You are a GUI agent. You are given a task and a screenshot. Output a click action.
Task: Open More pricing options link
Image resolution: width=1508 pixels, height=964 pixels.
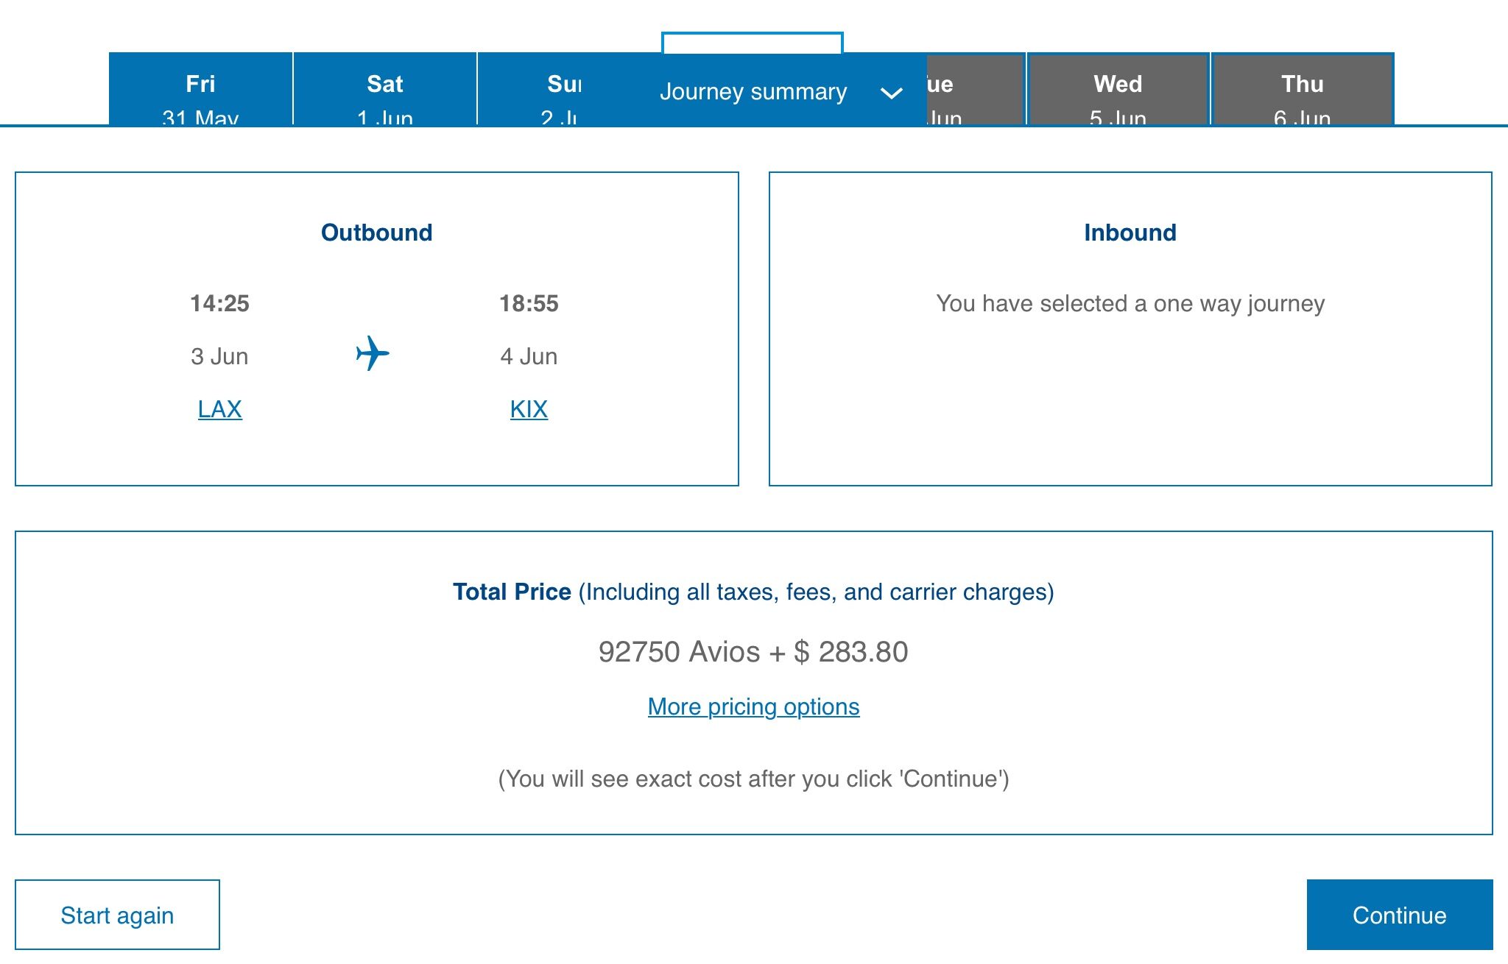(753, 706)
